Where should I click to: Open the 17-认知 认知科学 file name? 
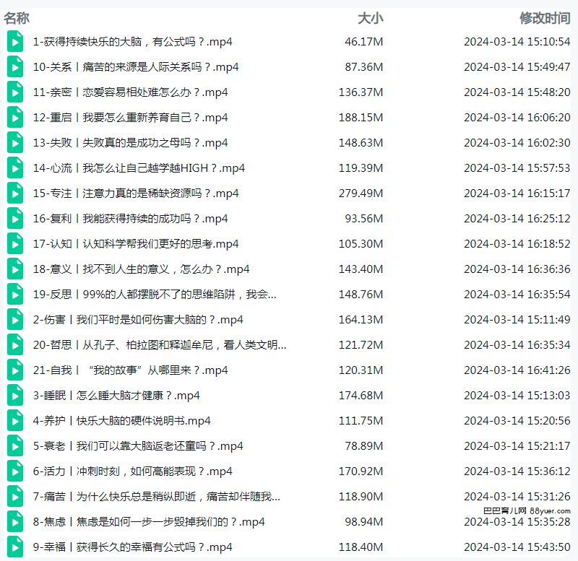[136, 244]
